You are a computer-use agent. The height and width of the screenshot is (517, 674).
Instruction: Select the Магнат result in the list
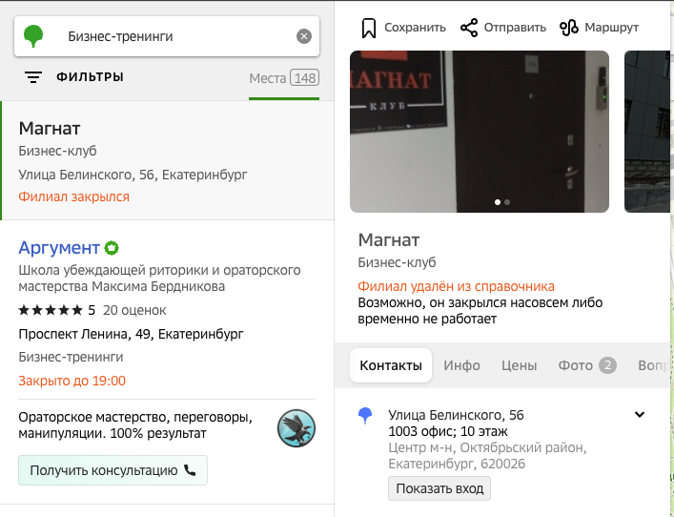click(168, 161)
